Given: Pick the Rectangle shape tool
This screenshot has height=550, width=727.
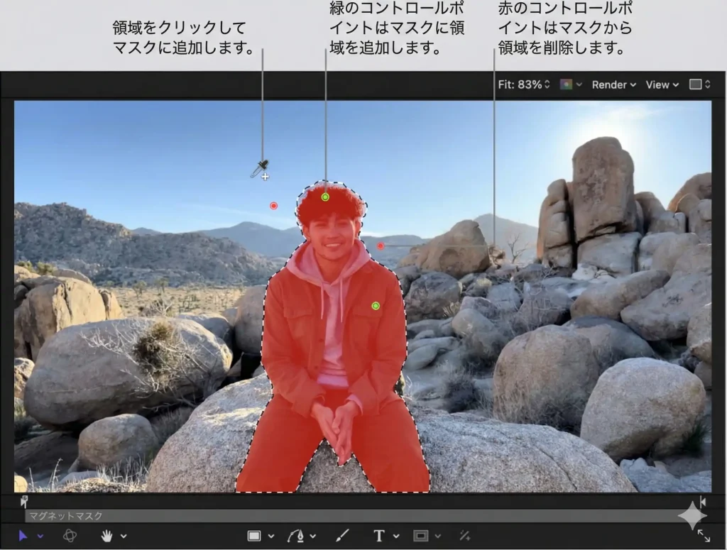Looking at the screenshot, I should coord(254,536).
